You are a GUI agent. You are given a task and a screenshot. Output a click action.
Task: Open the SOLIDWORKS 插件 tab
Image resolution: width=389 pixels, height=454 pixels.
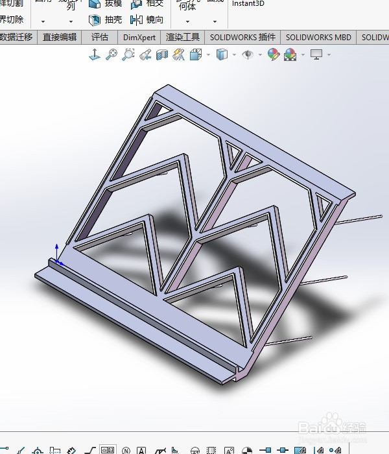pos(242,38)
